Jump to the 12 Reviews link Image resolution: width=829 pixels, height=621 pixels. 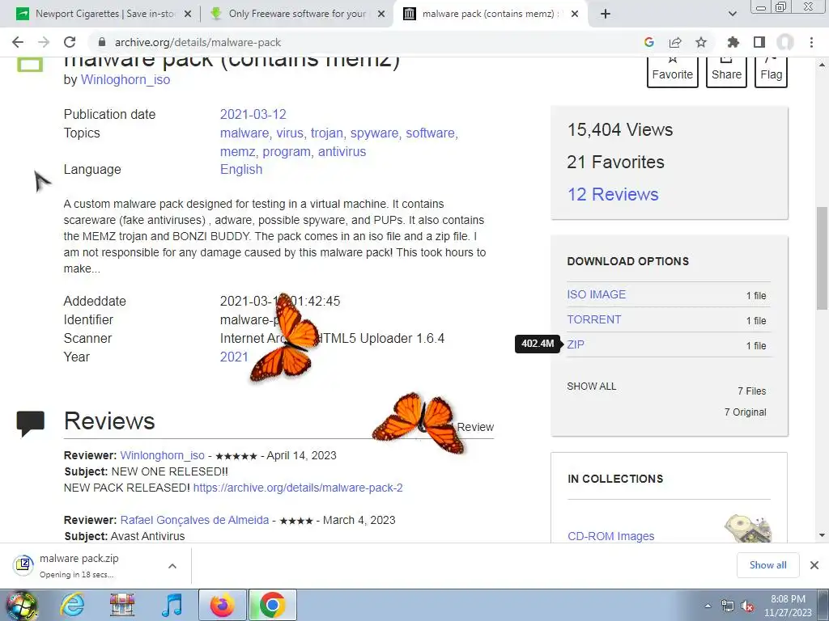coord(614,194)
